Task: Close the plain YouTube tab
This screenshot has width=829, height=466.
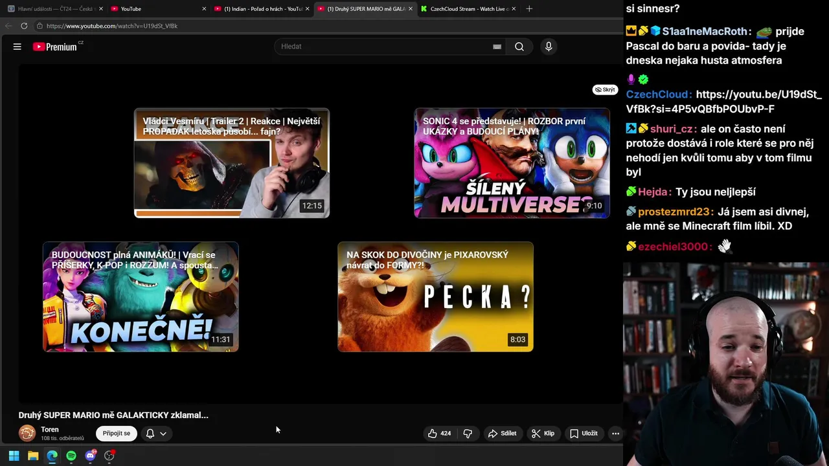Action: point(204,9)
